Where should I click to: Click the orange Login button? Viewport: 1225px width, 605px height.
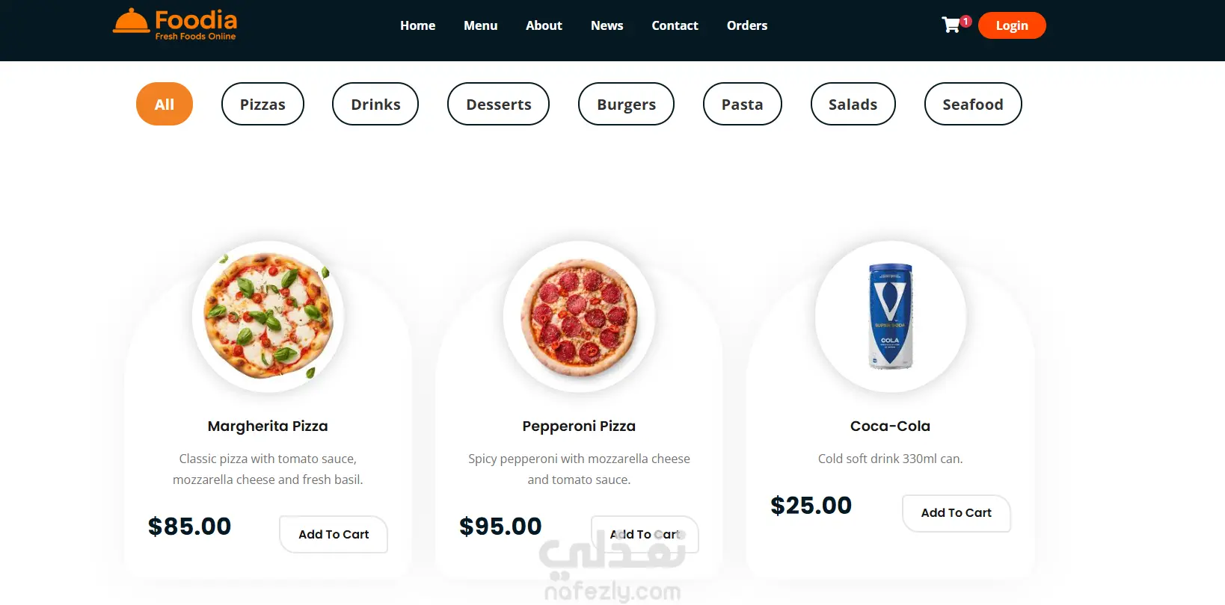pyautogui.click(x=1012, y=25)
